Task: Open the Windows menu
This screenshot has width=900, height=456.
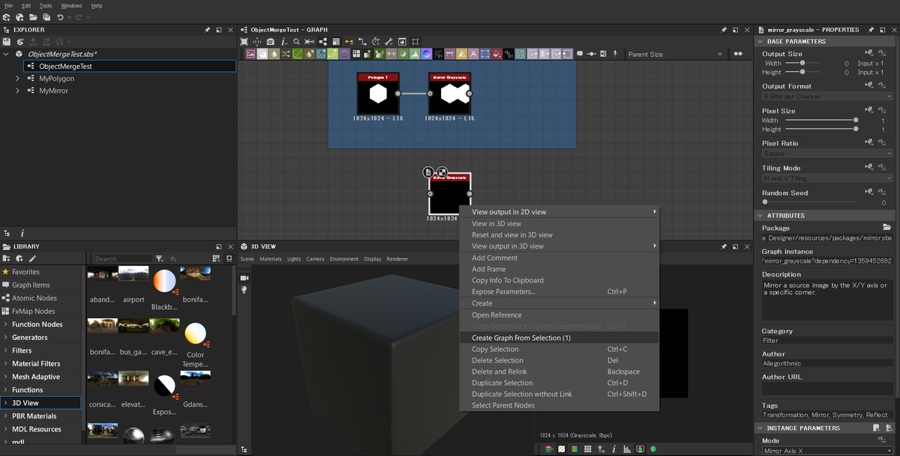Action: pyautogui.click(x=71, y=5)
